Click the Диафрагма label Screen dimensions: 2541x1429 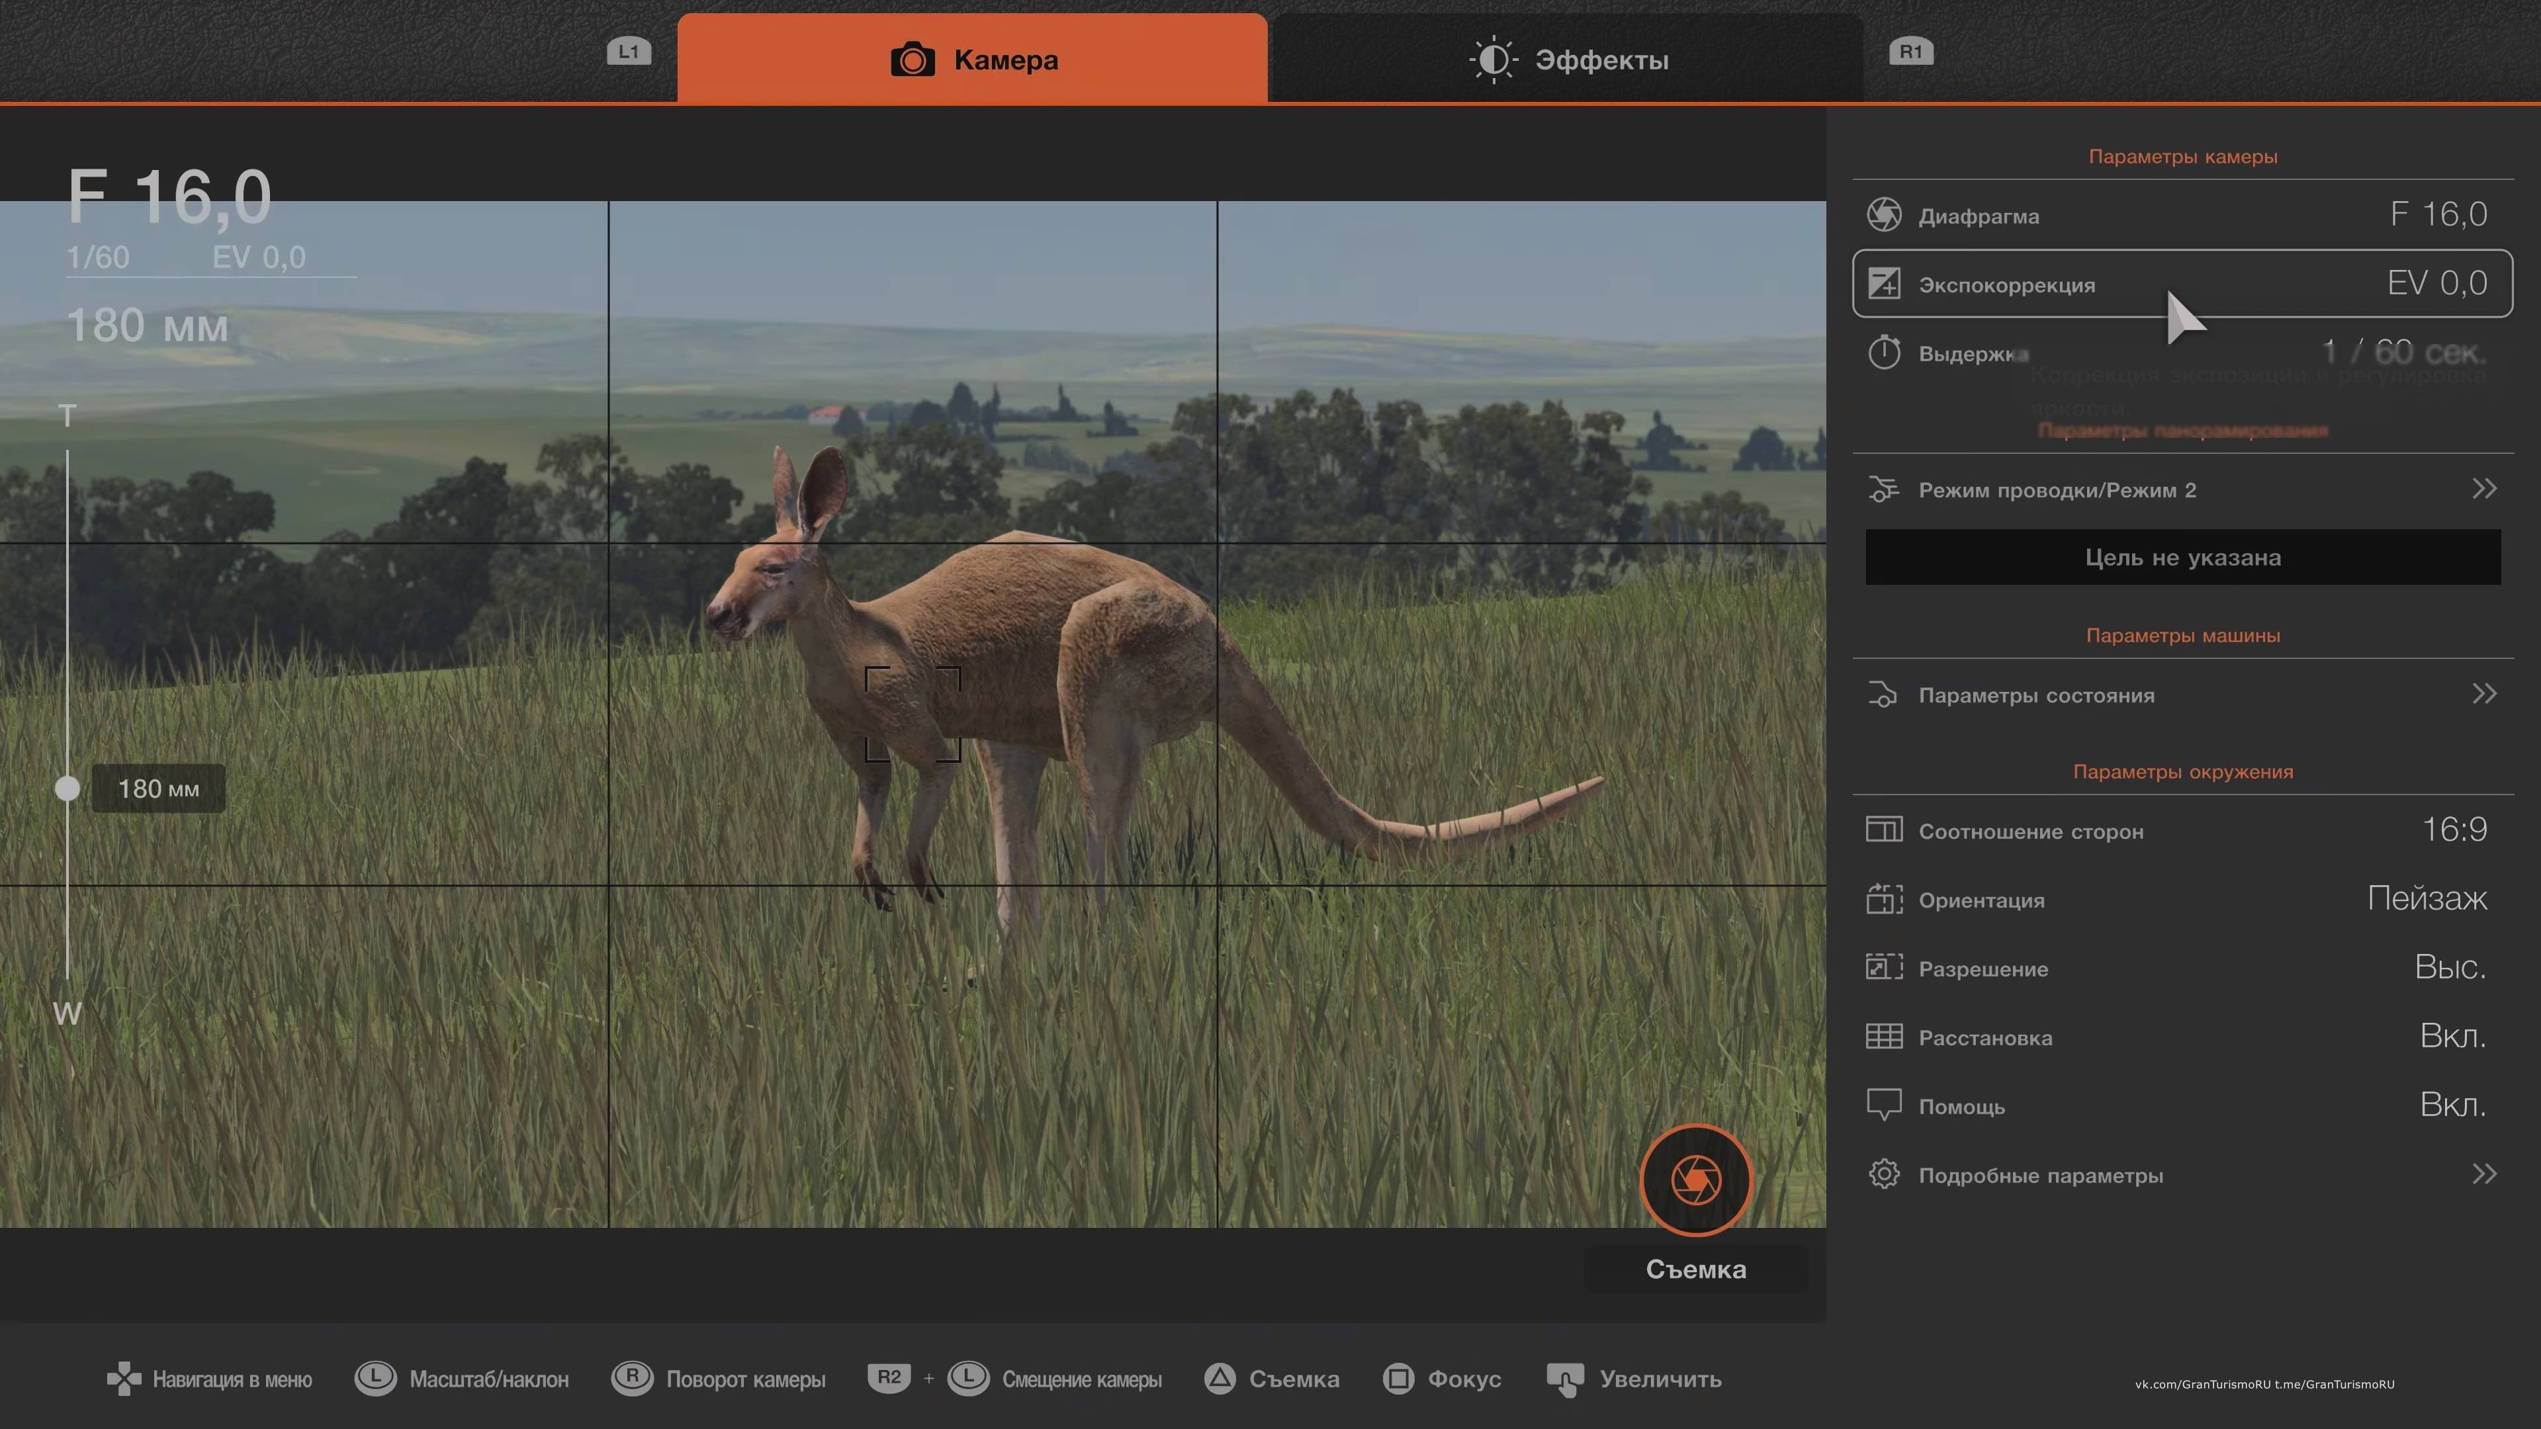1978,216
